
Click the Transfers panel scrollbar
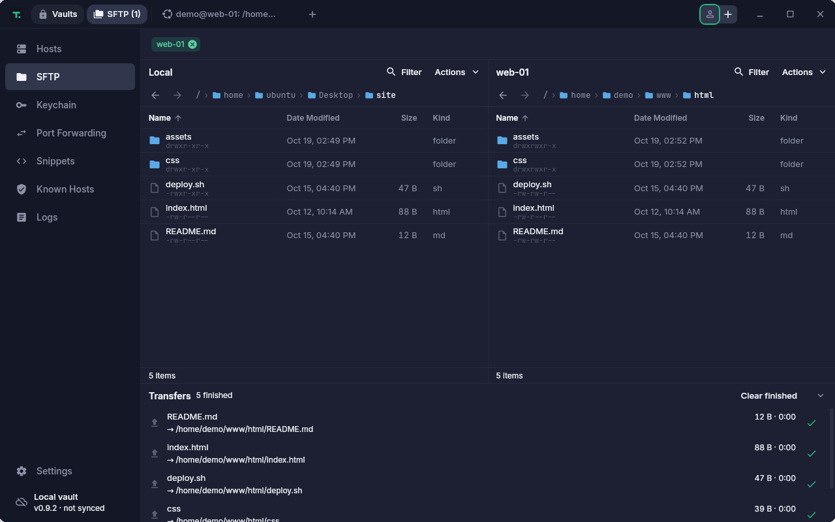click(831, 448)
